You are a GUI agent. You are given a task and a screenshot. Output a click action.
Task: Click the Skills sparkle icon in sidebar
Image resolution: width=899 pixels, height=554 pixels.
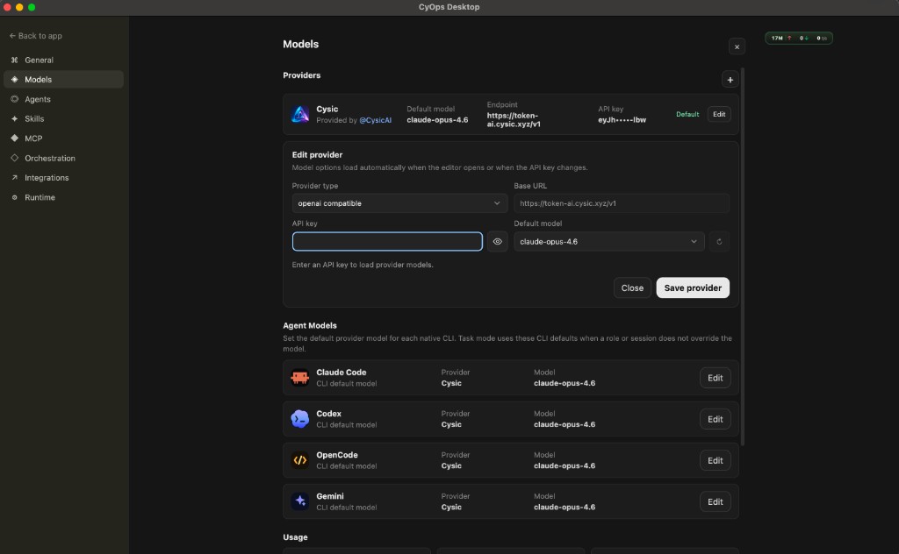click(14, 118)
